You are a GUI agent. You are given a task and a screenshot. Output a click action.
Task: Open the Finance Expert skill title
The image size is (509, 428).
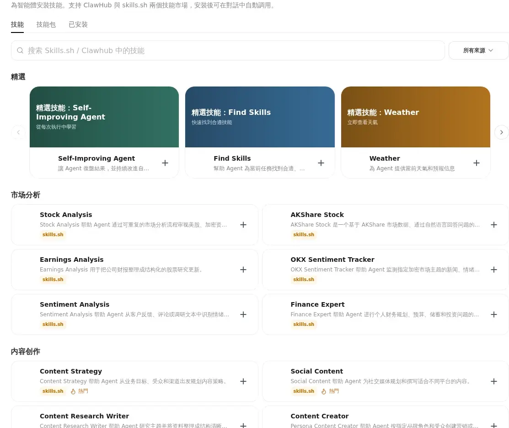coord(317,304)
